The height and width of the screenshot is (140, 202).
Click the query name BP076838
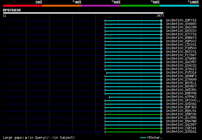coord(12,10)
